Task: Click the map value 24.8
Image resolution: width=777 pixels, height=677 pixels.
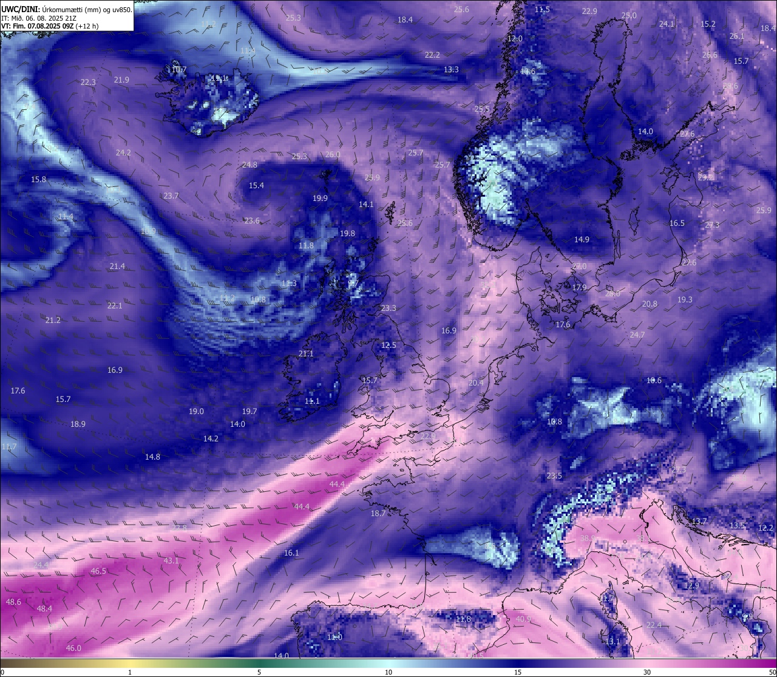Action: tap(249, 165)
